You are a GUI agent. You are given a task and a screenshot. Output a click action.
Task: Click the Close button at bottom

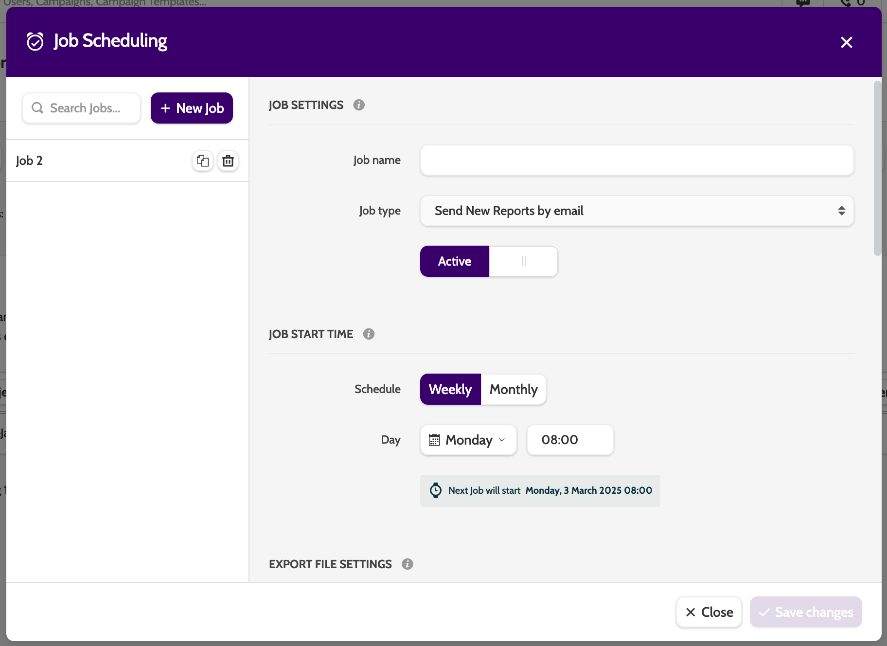coord(709,612)
